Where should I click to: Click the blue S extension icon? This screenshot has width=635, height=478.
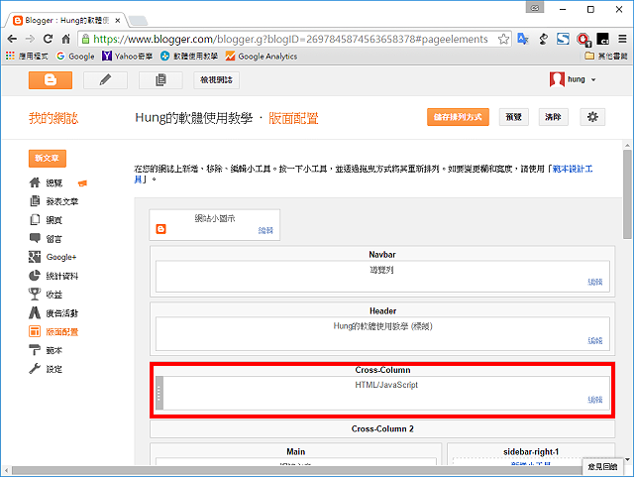(x=563, y=39)
